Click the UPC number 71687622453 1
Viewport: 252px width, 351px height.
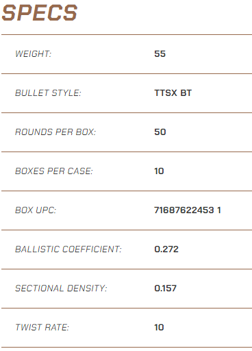[x=188, y=210]
